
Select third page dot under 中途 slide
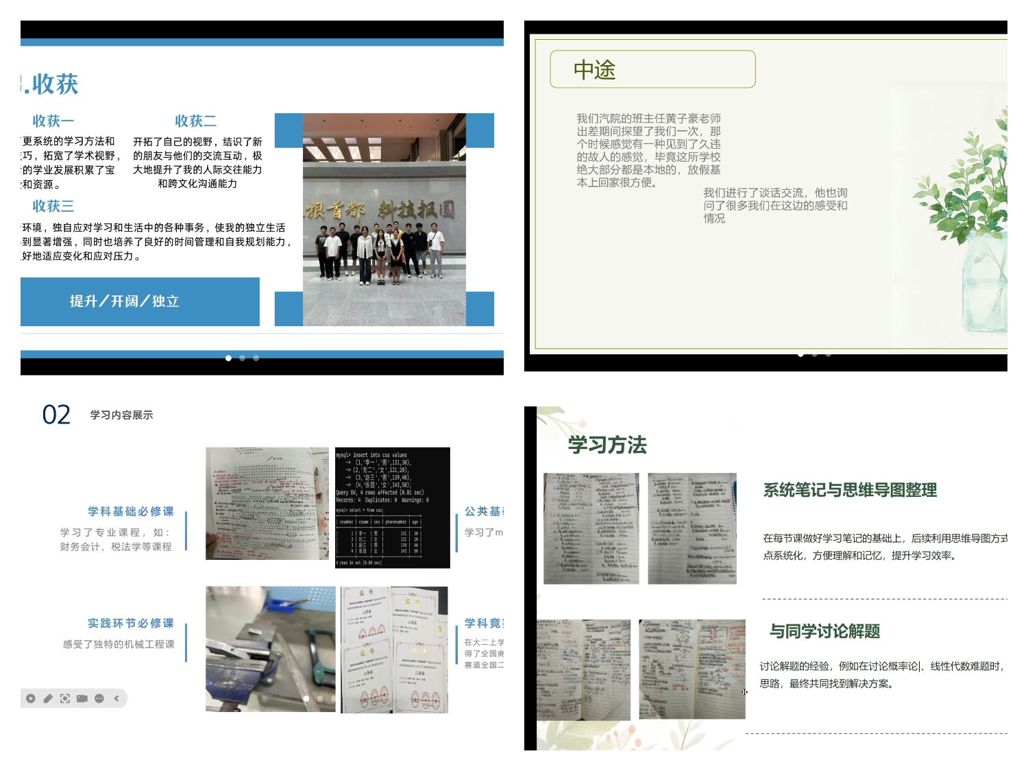(x=829, y=354)
